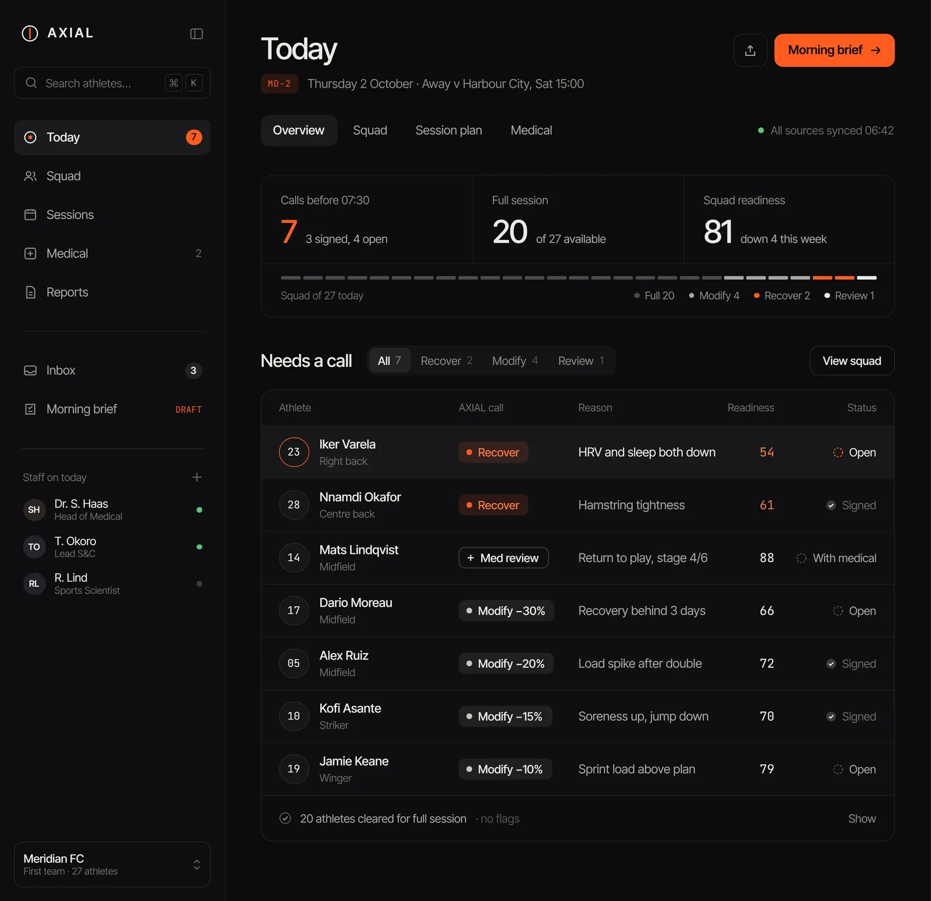Focus the Search athletes field
931x901 pixels.
tap(112, 83)
